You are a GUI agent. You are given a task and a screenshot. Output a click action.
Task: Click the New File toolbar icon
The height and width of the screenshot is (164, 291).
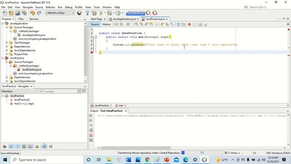click(5, 13)
